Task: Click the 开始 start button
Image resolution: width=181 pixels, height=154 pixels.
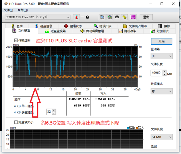Action: pyautogui.click(x=161, y=41)
